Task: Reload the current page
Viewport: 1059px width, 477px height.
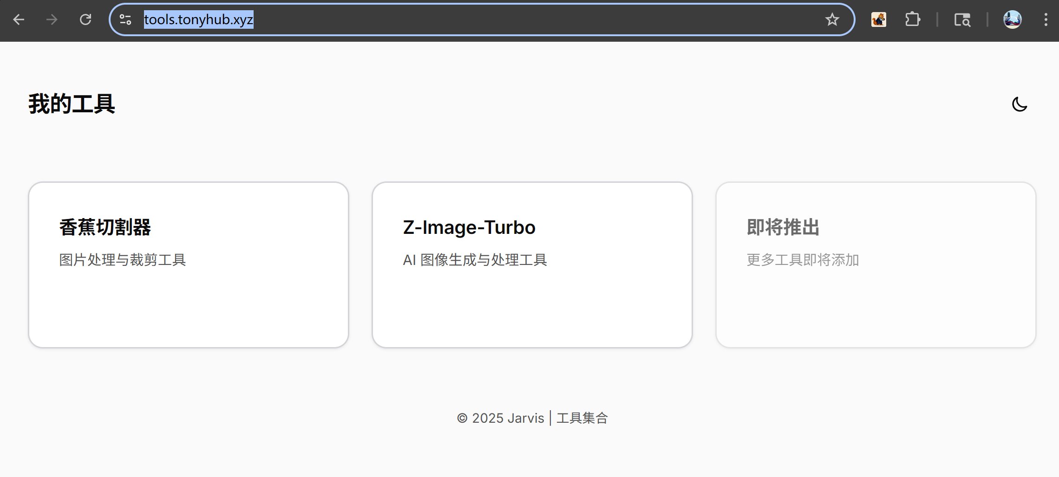Action: tap(85, 19)
